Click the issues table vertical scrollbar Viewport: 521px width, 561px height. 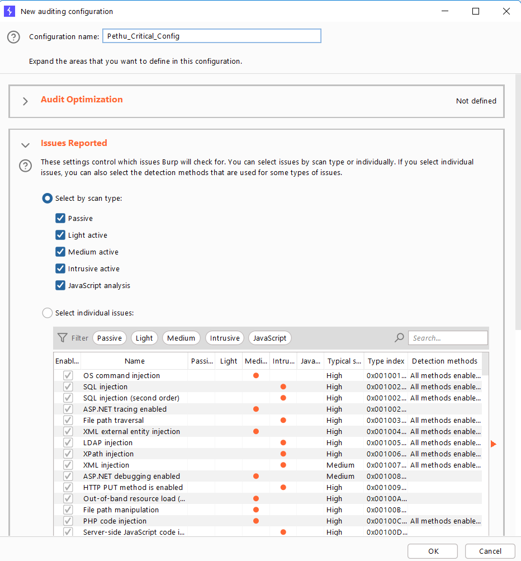coord(485,364)
